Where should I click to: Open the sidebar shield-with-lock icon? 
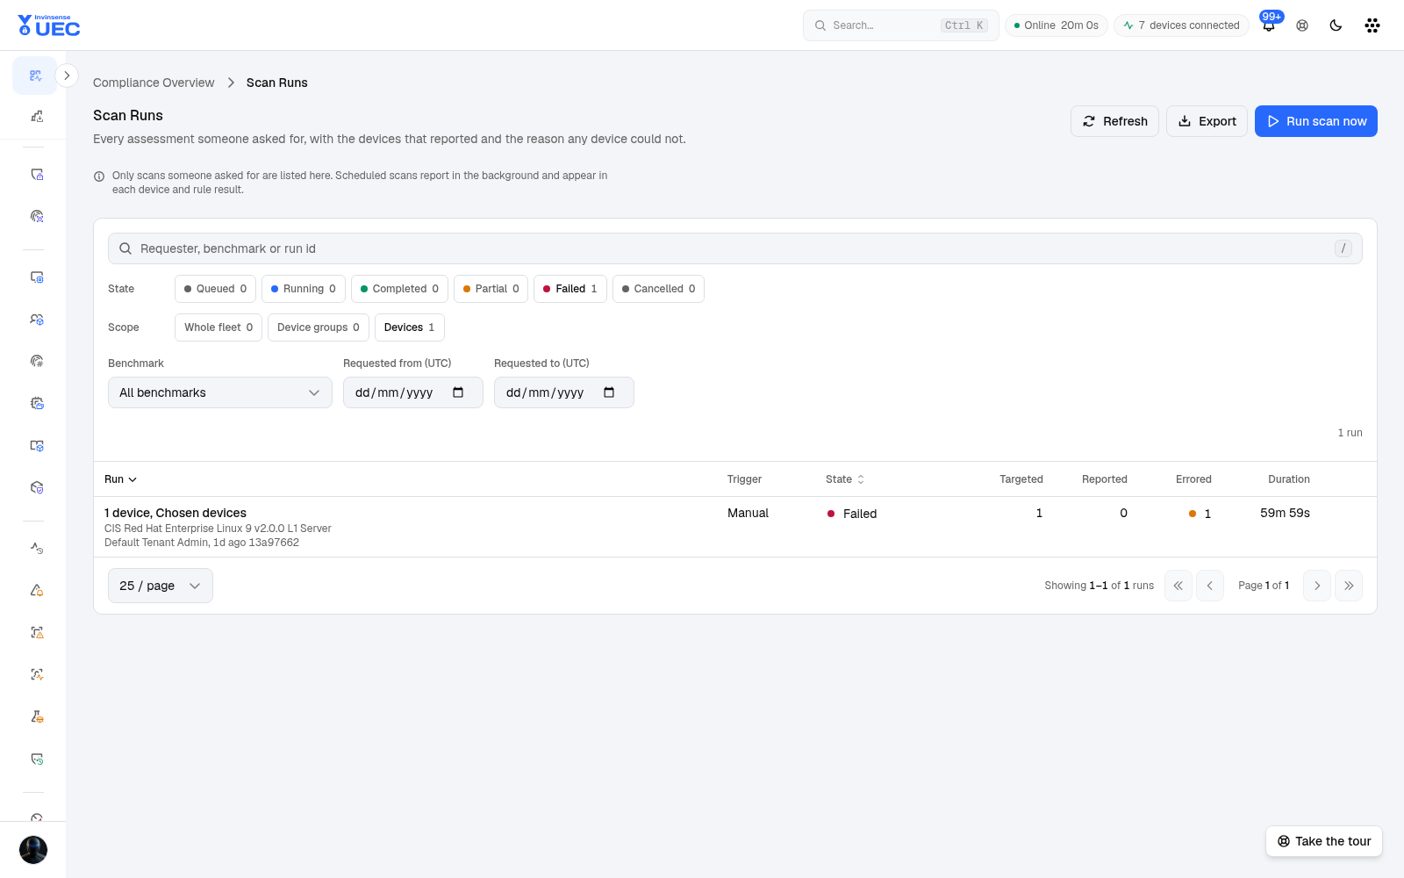pos(37,175)
